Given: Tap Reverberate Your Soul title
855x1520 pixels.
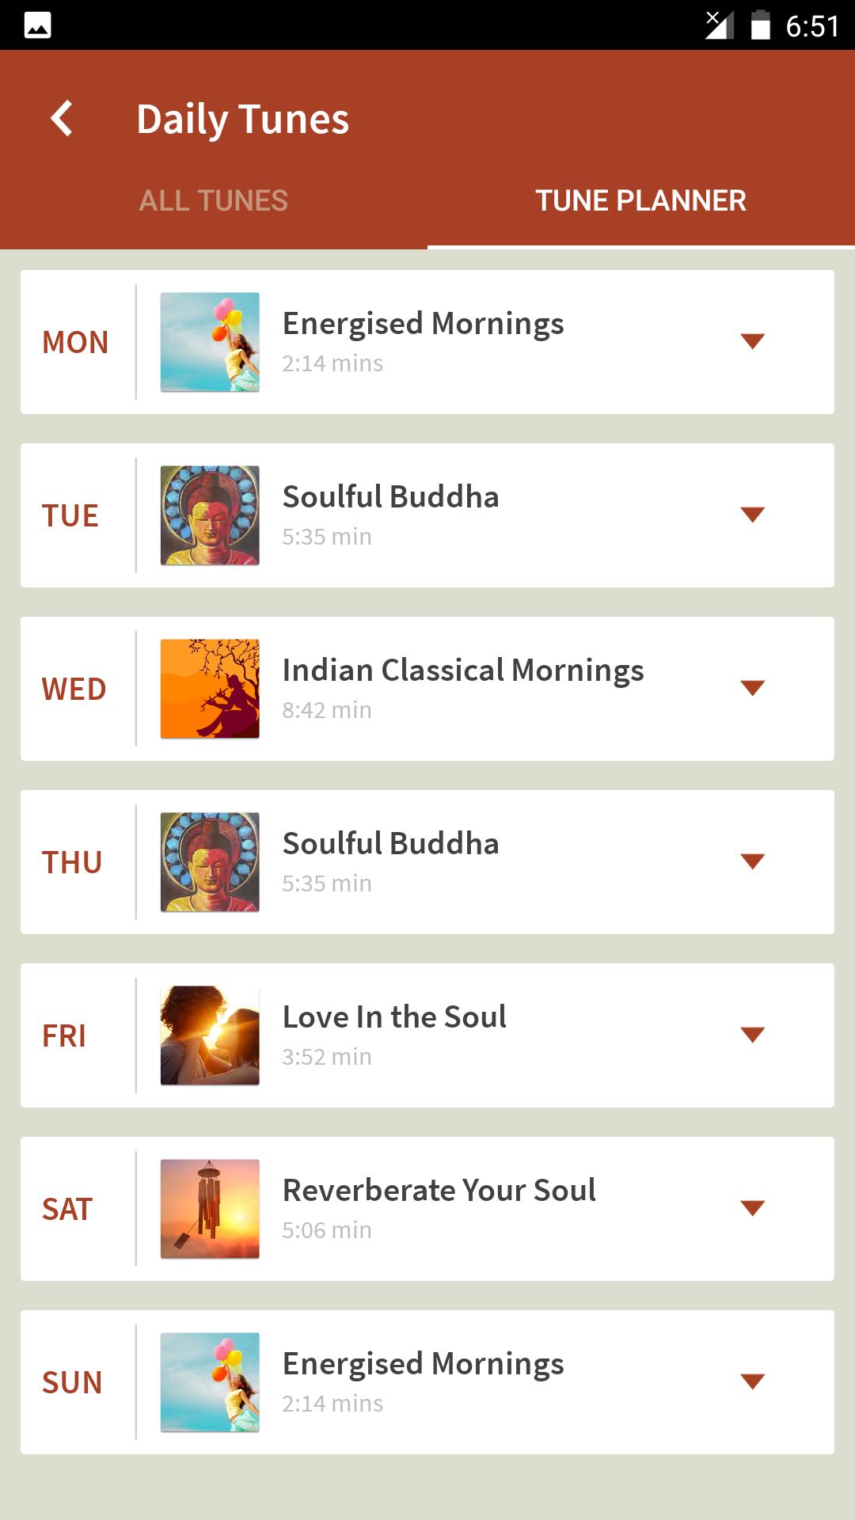Looking at the screenshot, I should tap(439, 1191).
